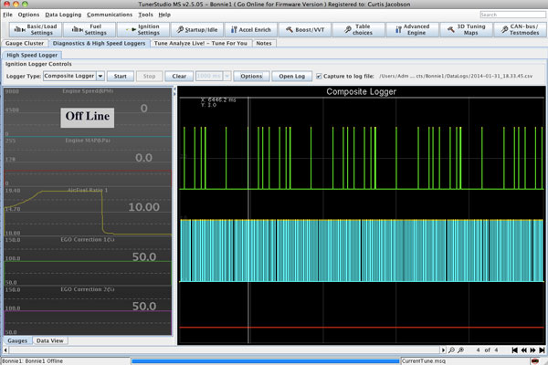Click the Air/Fuel Ratio 1 gauge
The width and height of the screenshot is (548, 365).
(88, 211)
